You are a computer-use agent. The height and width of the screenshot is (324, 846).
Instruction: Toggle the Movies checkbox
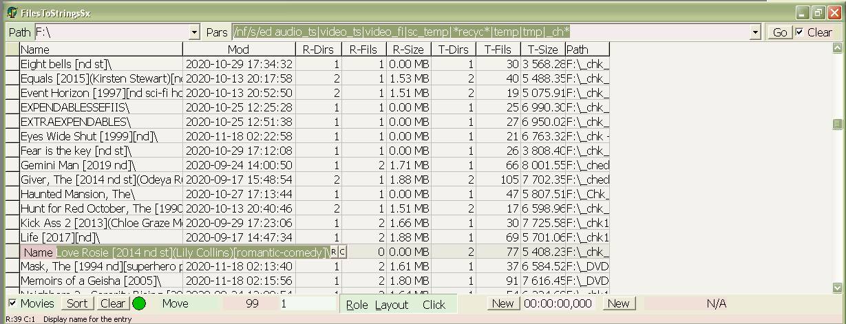click(12, 303)
